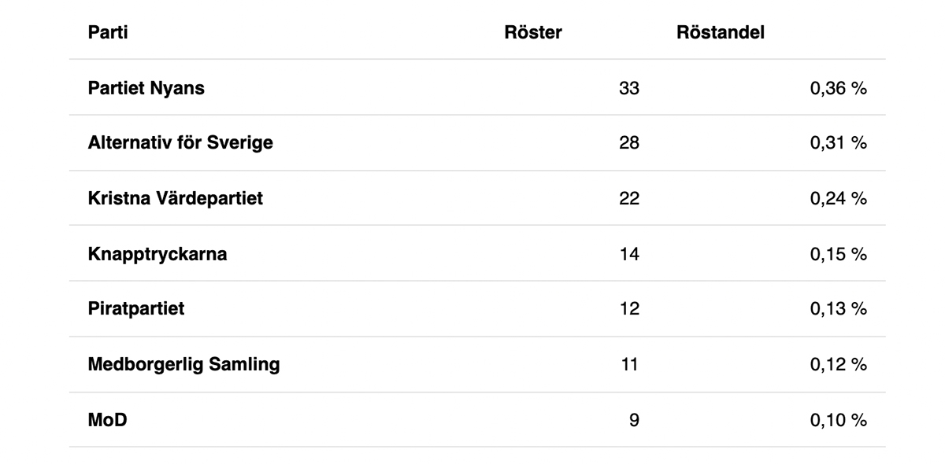Select the 0,36 % vote share
Image resolution: width=945 pixels, height=464 pixels.
(838, 88)
